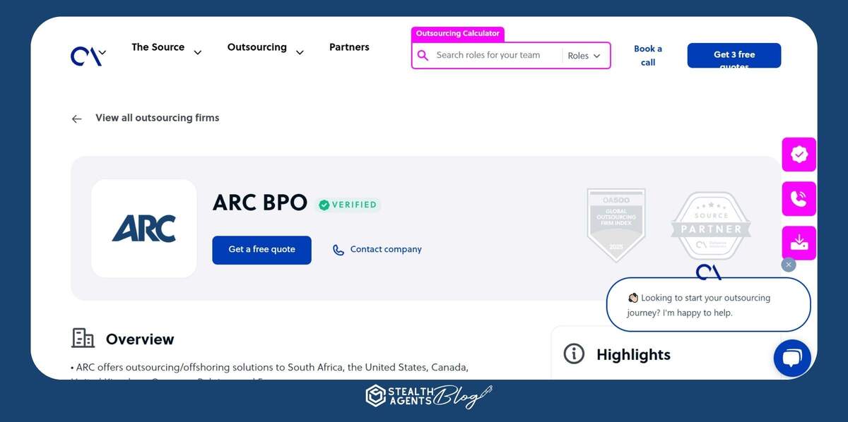
Task: Click the ARC company logo thumbnail
Action: coord(144,228)
